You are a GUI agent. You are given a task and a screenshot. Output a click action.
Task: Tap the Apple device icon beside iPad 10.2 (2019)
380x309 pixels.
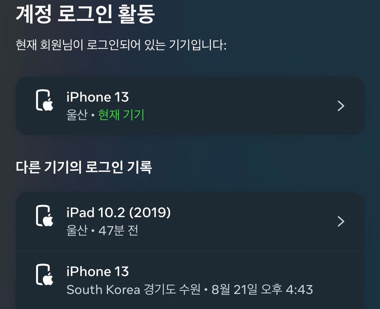[x=45, y=216]
